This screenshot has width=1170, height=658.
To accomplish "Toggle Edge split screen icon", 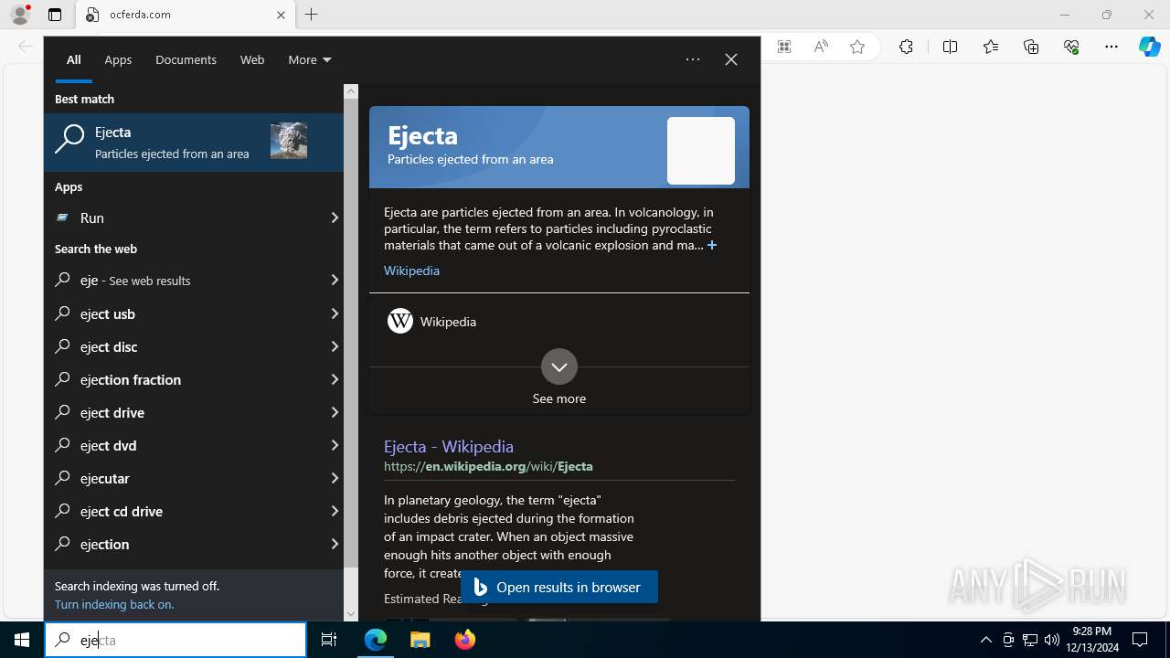I will click(x=950, y=47).
